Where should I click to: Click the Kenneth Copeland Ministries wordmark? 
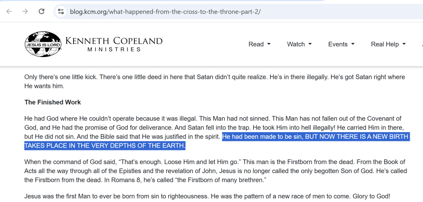coord(114,44)
